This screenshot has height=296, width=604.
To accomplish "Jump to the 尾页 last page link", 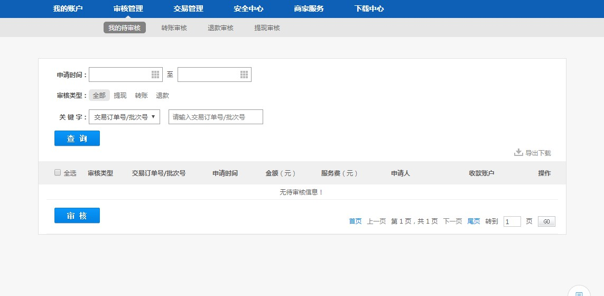I will coord(473,221).
